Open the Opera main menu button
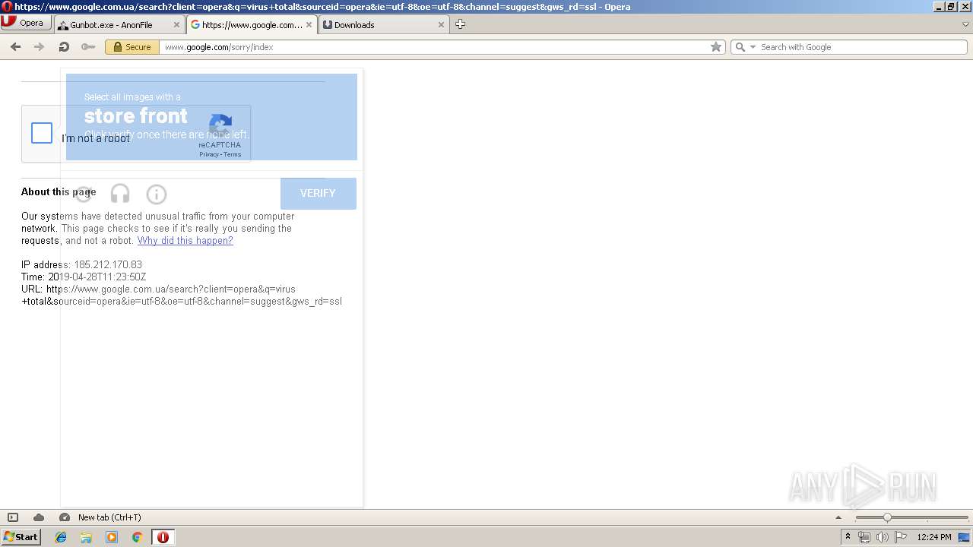The image size is (973, 547). pos(26,23)
